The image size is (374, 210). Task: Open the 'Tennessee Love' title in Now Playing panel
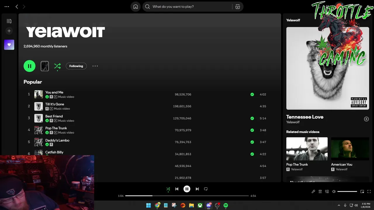(x=305, y=117)
